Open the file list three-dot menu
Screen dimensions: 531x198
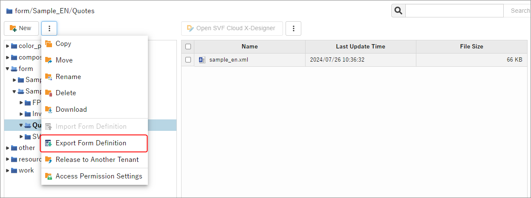(x=293, y=28)
